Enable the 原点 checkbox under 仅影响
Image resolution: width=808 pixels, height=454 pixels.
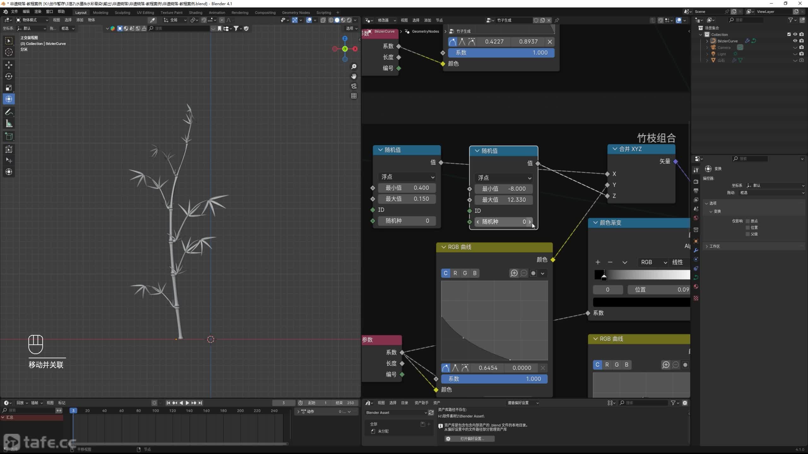pyautogui.click(x=748, y=221)
